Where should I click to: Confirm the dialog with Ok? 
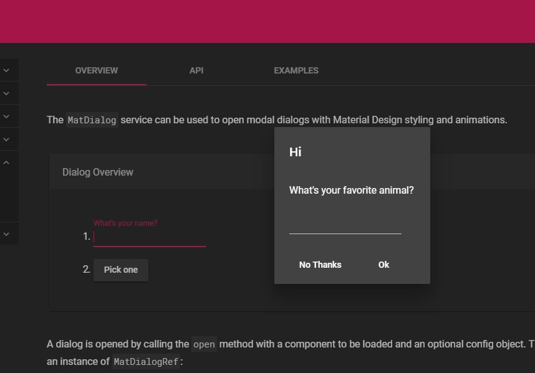(x=383, y=265)
